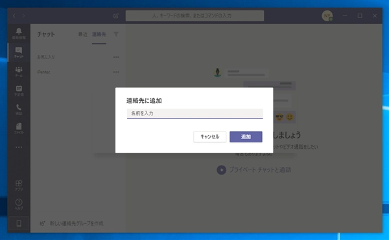389x240 pixels.
Task: Open the Teams icon in the sidebar
Action: (x=19, y=71)
